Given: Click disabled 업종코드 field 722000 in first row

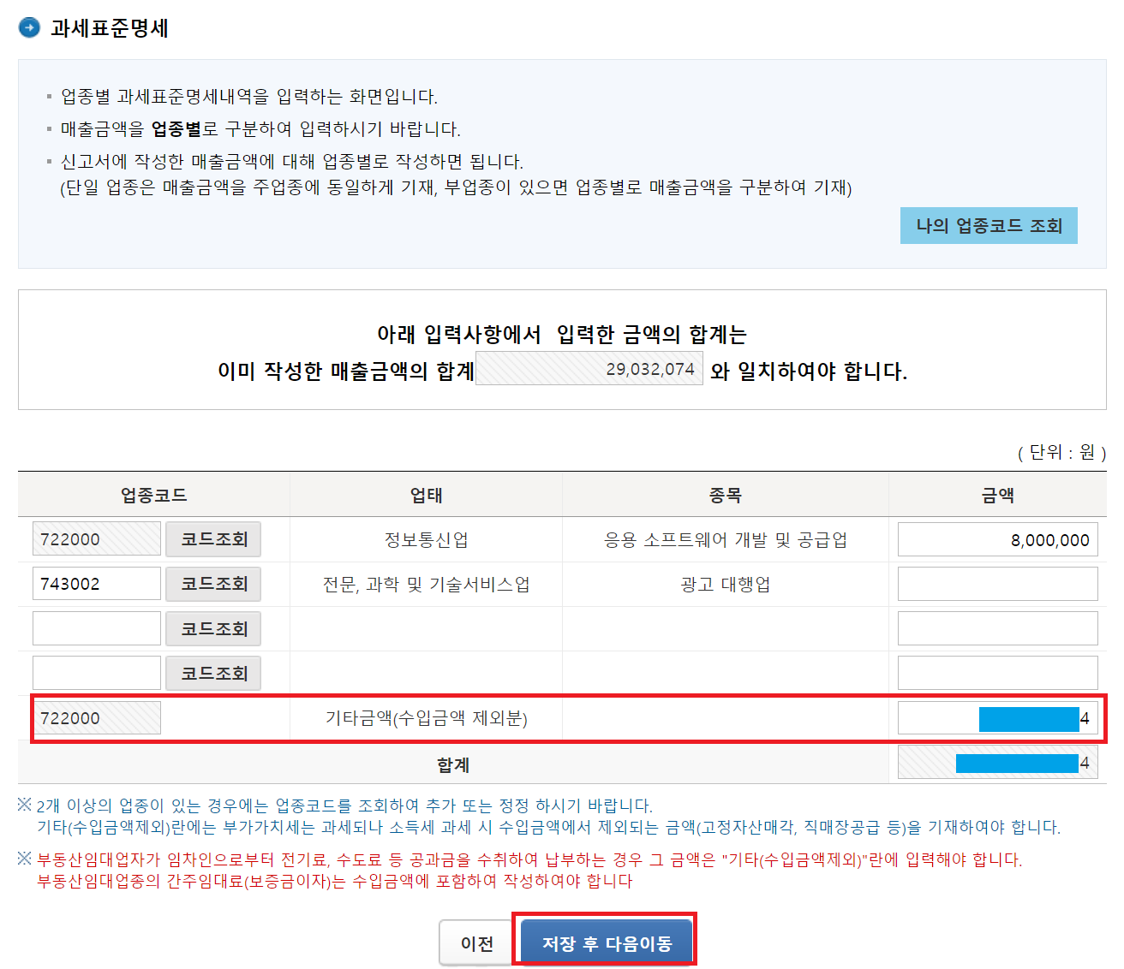Looking at the screenshot, I should [97, 539].
